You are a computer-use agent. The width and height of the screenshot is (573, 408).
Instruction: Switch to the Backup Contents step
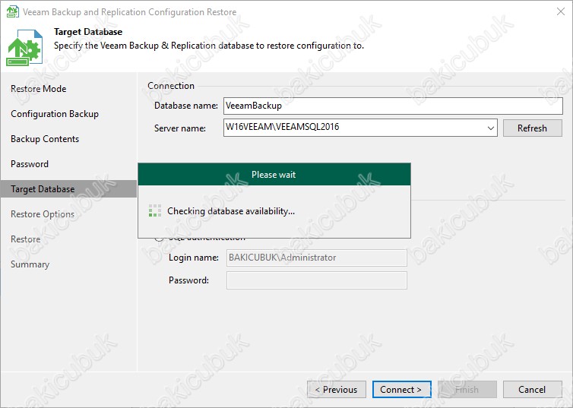click(45, 139)
